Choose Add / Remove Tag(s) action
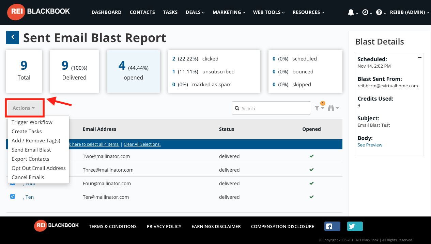This screenshot has height=244, width=431. point(36,141)
